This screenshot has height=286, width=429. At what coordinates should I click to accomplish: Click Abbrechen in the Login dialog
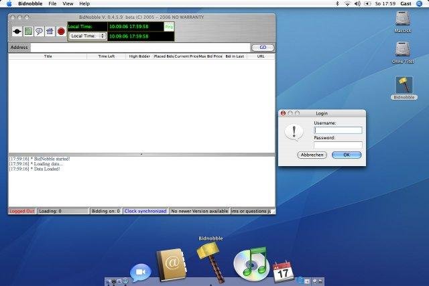(312, 155)
